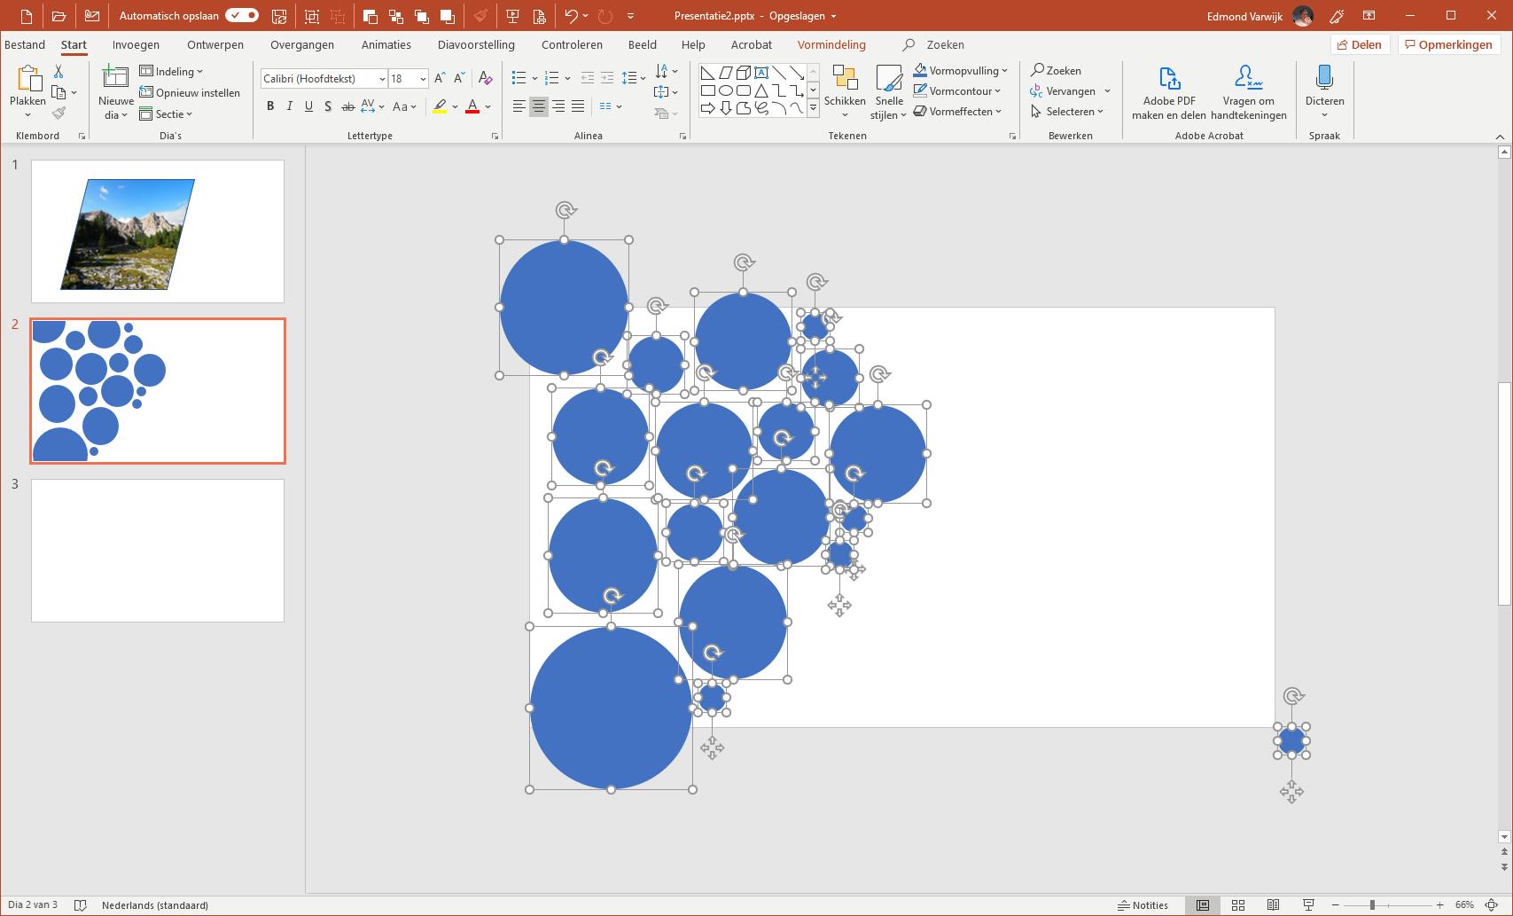
Task: Click the zoom slider handle
Action: 1372,905
